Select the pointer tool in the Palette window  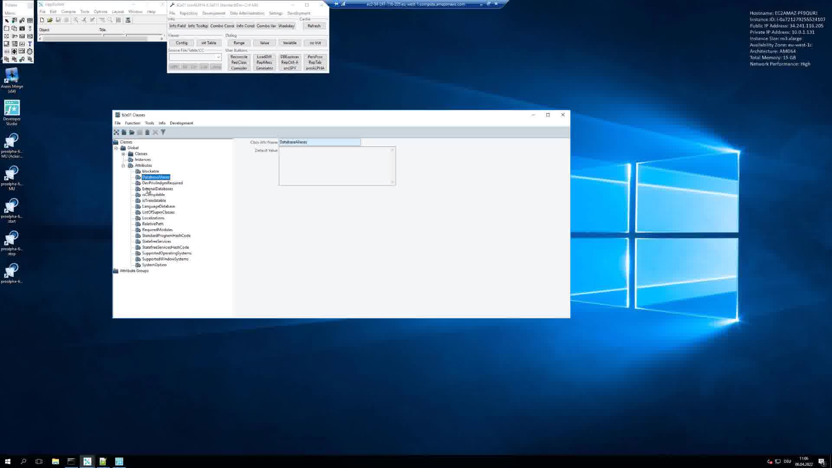pyautogui.click(x=6, y=20)
